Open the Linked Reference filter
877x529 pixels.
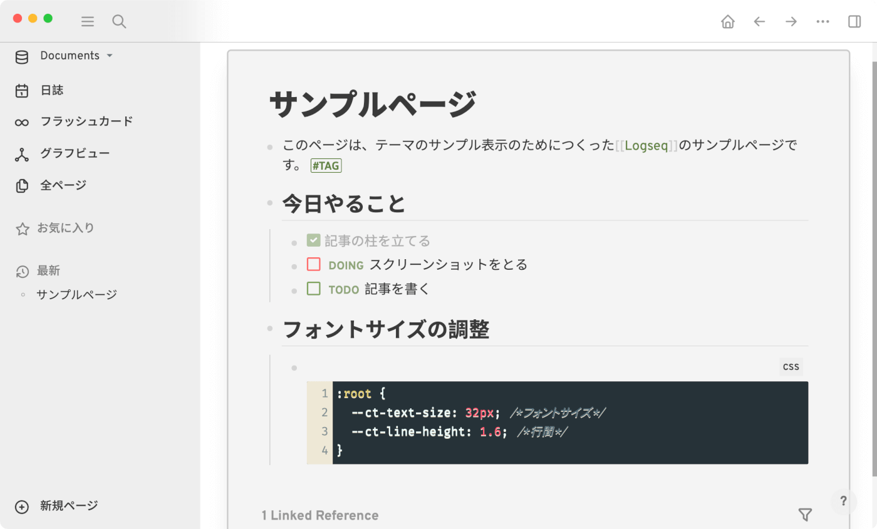pos(805,514)
